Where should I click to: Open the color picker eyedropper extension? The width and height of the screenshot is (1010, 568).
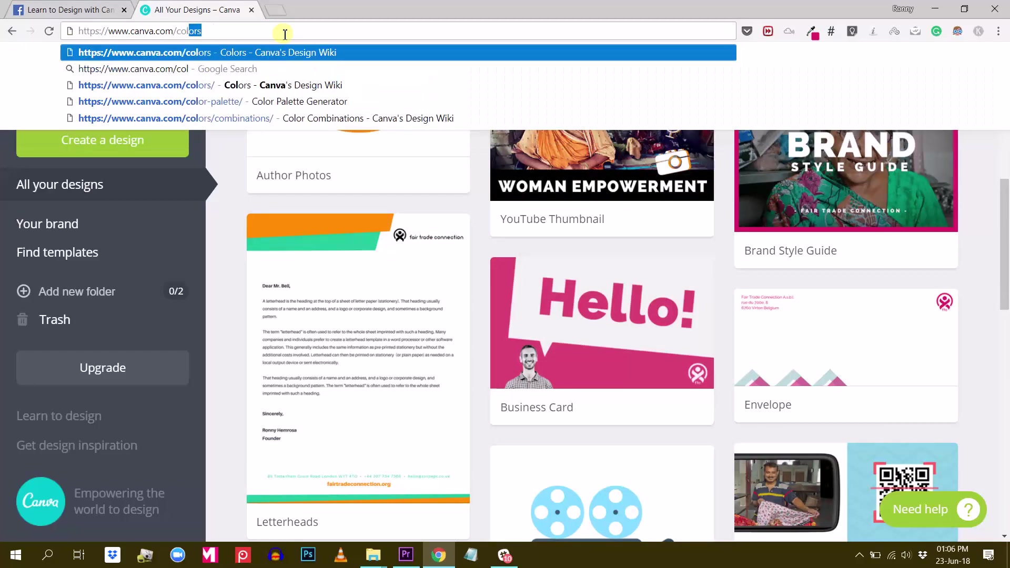point(812,32)
